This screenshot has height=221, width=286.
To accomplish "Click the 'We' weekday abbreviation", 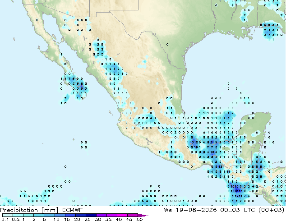I will [x=168, y=210].
